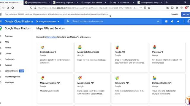This screenshot has height=106, width=190.
Task: Focus the Search products and resources field
Action: pyautogui.click(x=113, y=21)
